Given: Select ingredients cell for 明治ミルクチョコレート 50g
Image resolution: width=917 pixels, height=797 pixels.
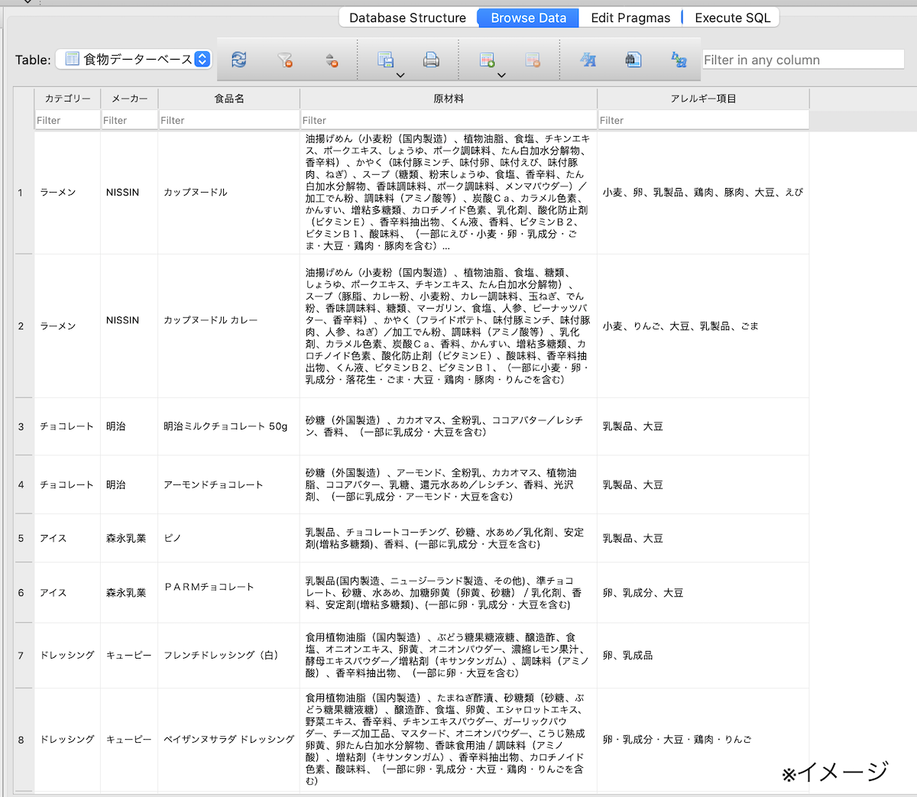Looking at the screenshot, I should (x=449, y=426).
